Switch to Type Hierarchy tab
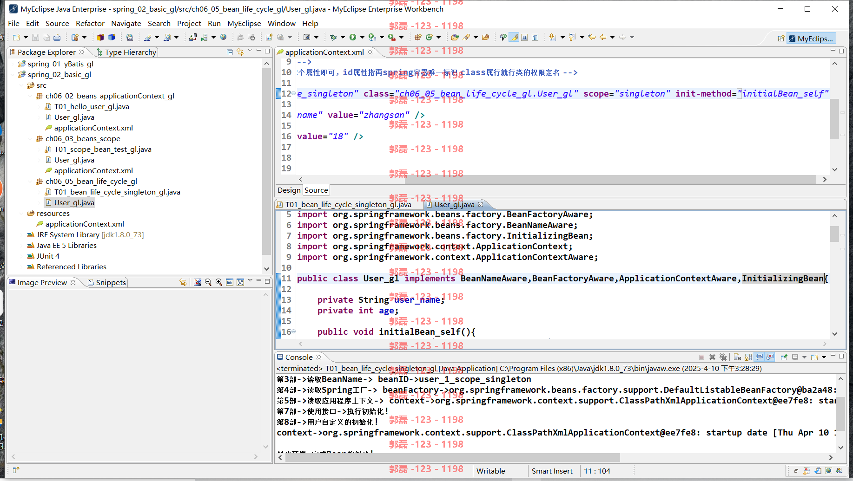Image resolution: width=853 pixels, height=481 pixels. [x=126, y=52]
